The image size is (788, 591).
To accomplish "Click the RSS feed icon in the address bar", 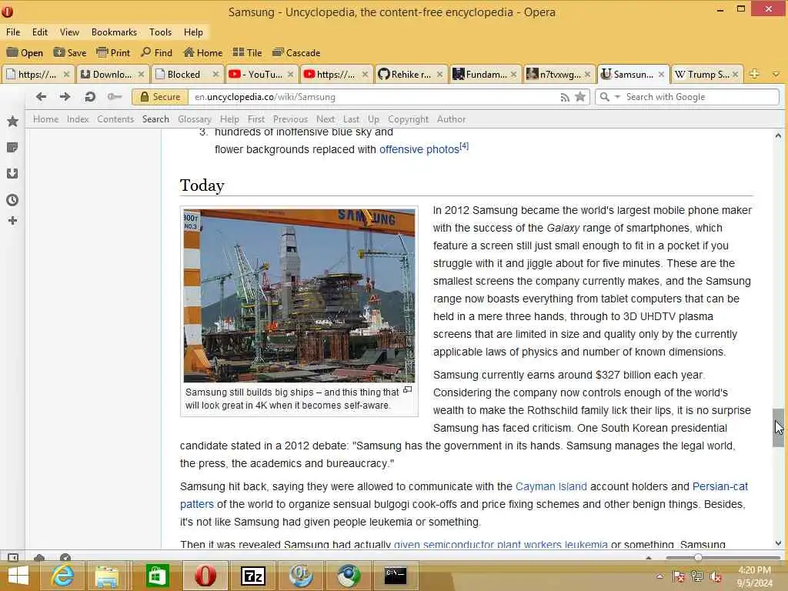I will coord(565,98).
